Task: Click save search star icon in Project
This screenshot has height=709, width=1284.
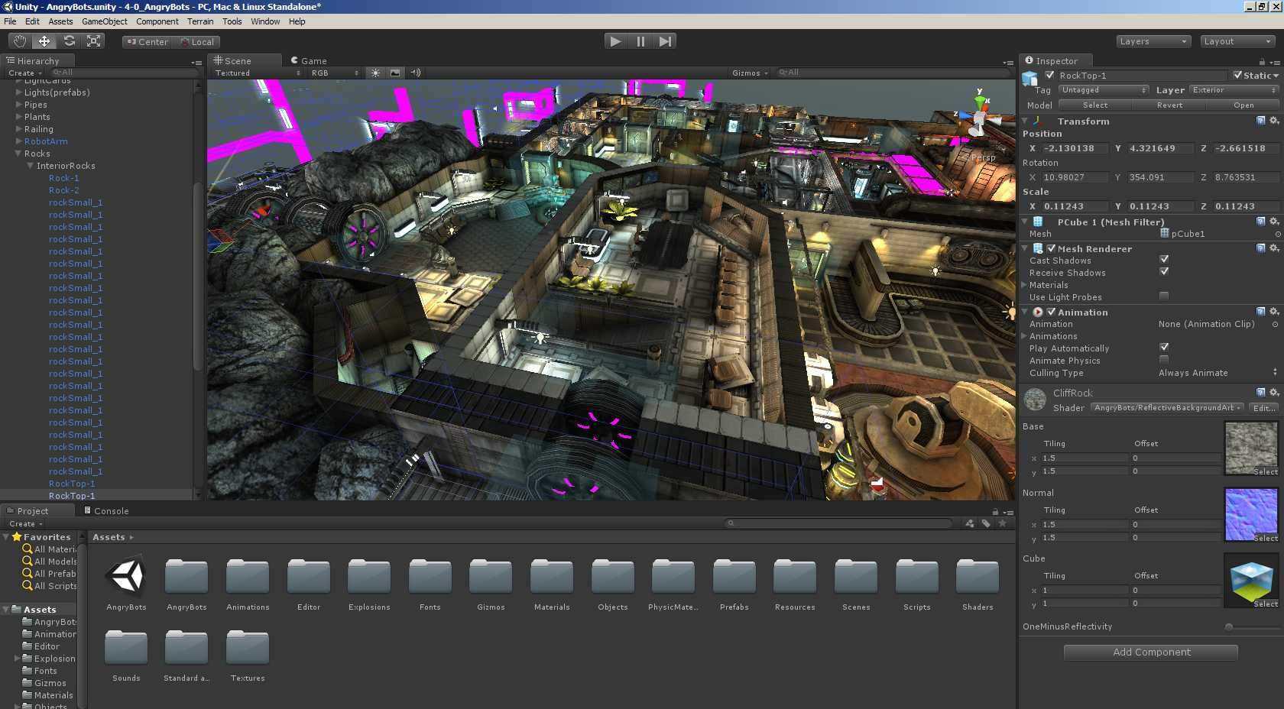Action: click(1003, 523)
